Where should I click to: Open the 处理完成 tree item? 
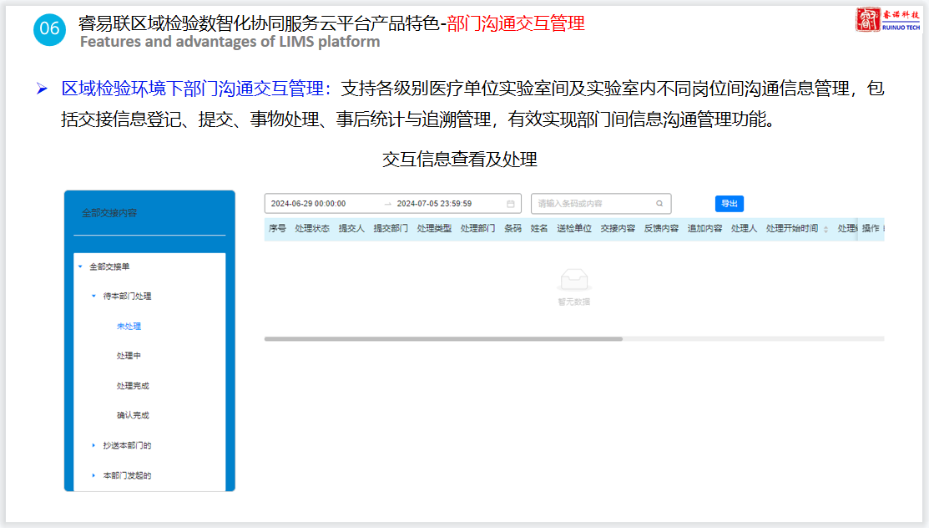tap(133, 386)
